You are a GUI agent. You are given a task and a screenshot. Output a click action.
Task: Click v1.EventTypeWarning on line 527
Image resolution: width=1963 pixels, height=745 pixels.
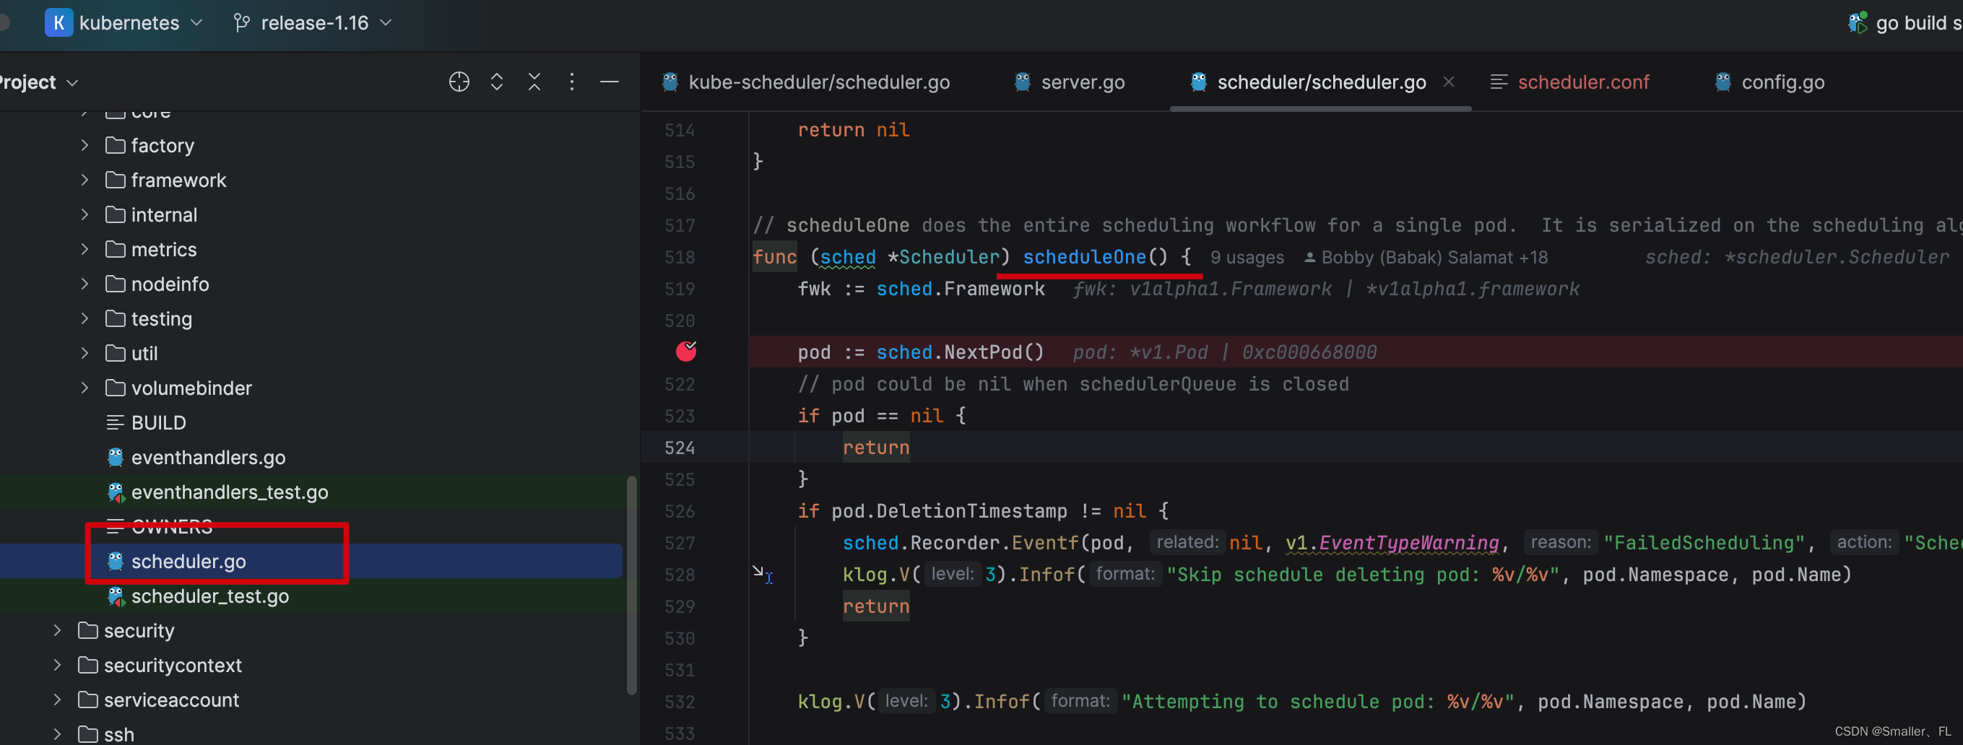tap(1392, 542)
